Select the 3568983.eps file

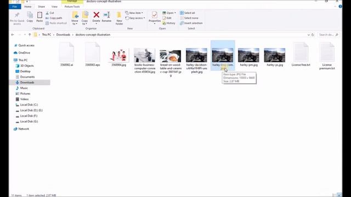pyautogui.click(x=93, y=54)
